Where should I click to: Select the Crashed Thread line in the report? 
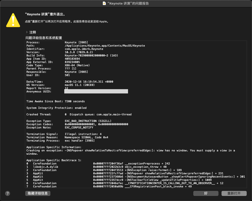tap(79, 114)
